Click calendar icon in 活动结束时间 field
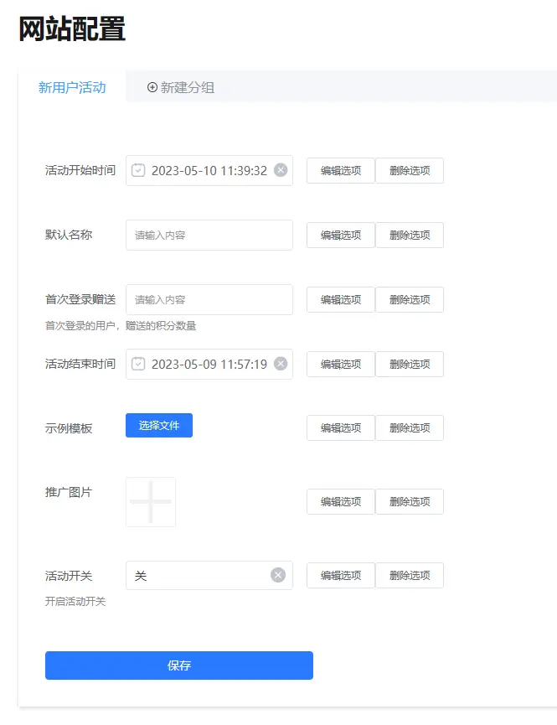This screenshot has width=557, height=725. (x=139, y=364)
